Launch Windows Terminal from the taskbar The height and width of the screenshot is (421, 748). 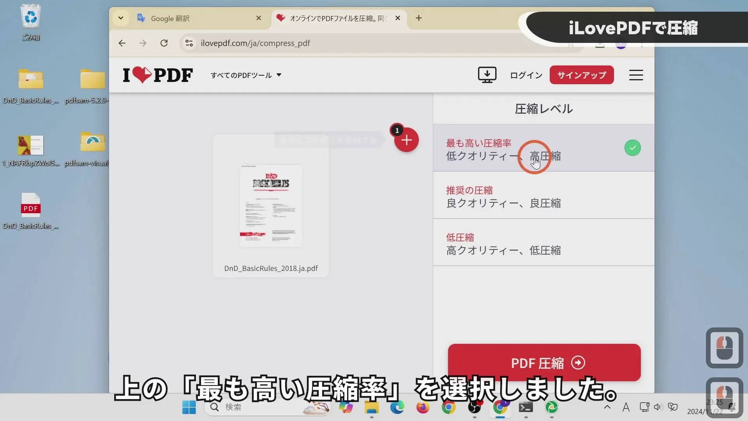pyautogui.click(x=526, y=408)
